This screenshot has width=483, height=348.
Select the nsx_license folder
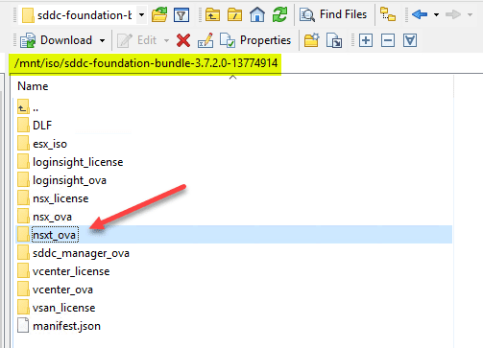click(x=53, y=198)
